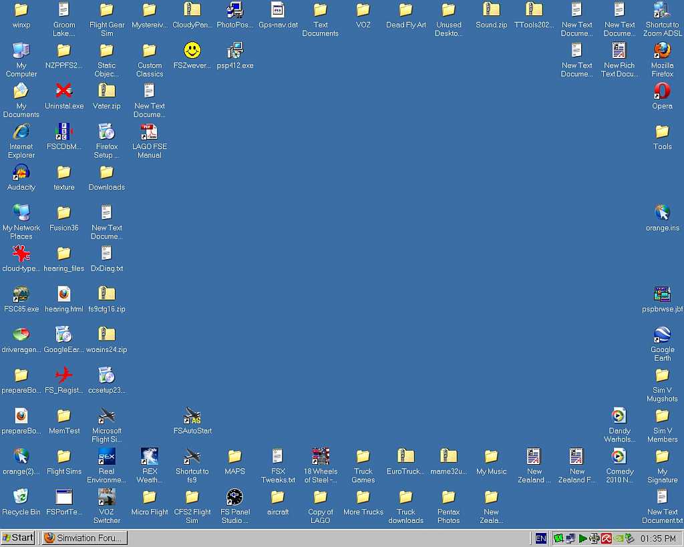684x547 pixels.
Task: Select the VOZ Switcher icon
Action: point(107,497)
